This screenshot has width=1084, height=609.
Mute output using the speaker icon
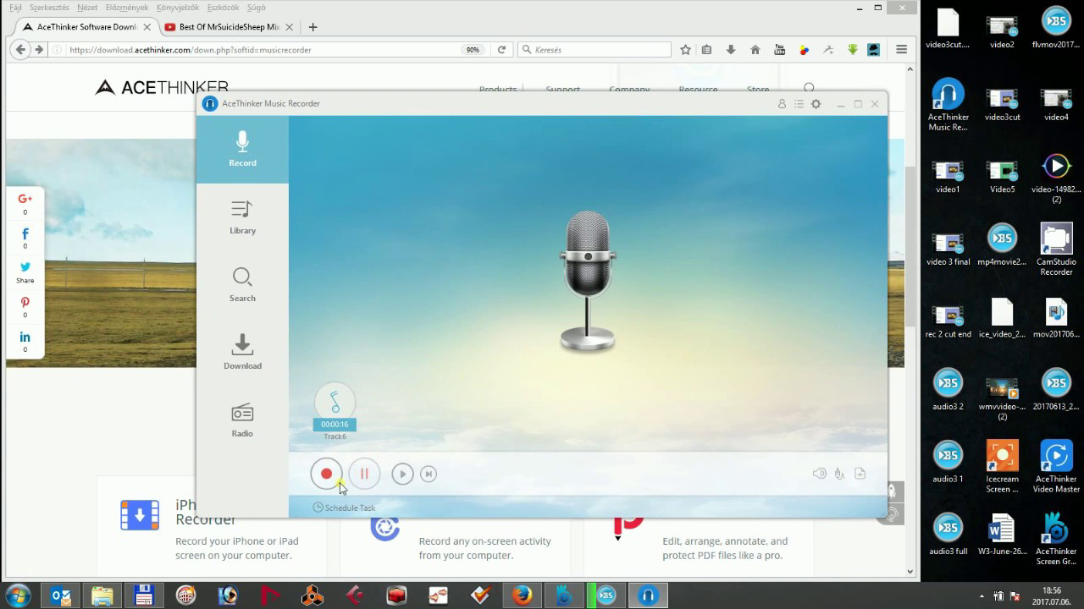819,474
